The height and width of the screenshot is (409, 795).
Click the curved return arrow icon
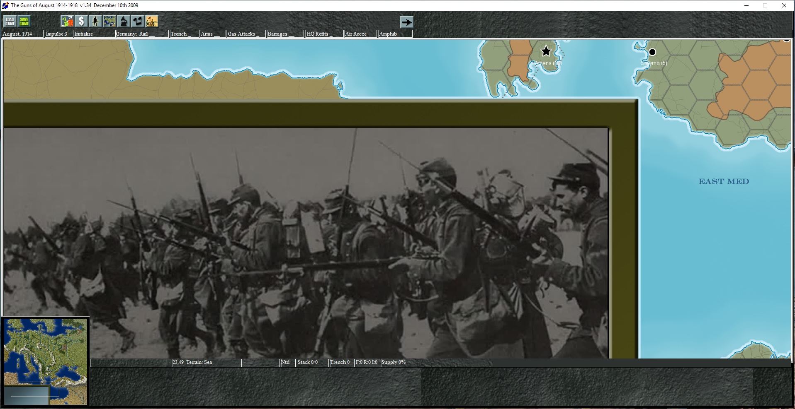click(x=138, y=21)
